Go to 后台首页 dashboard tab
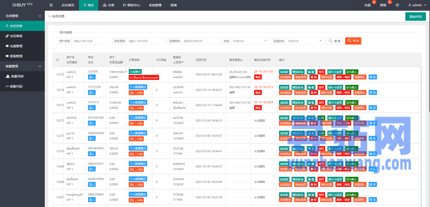Image resolution: width=430 pixels, height=207 pixels. (68, 5)
